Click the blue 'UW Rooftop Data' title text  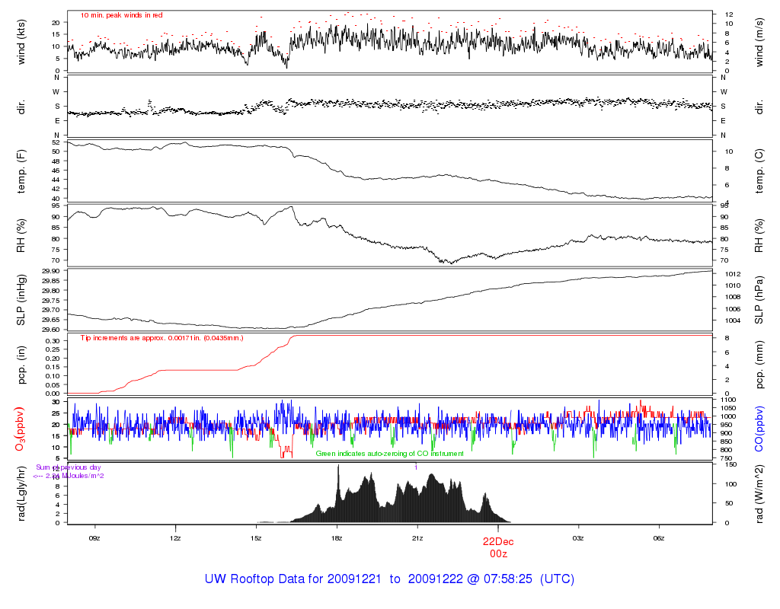coord(389,579)
